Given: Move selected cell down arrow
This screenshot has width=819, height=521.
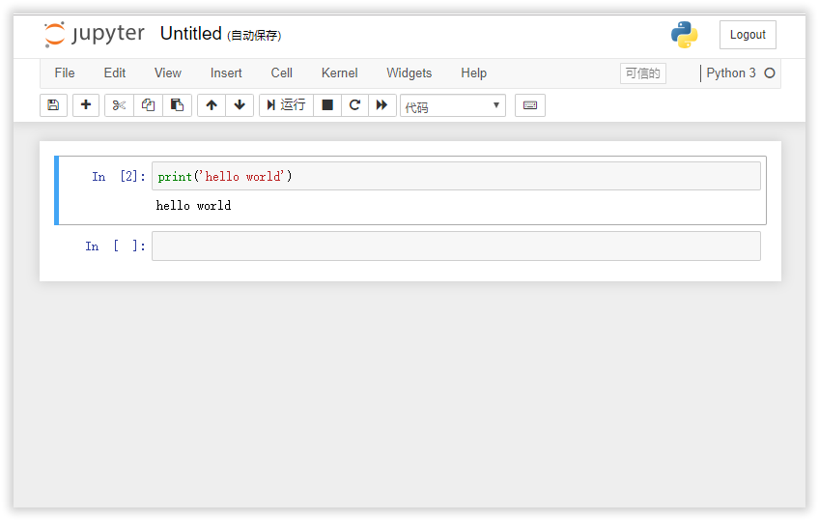Looking at the screenshot, I should (x=240, y=105).
